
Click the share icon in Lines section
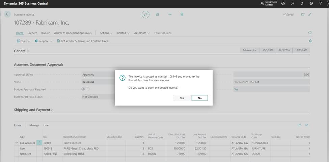point(299,125)
